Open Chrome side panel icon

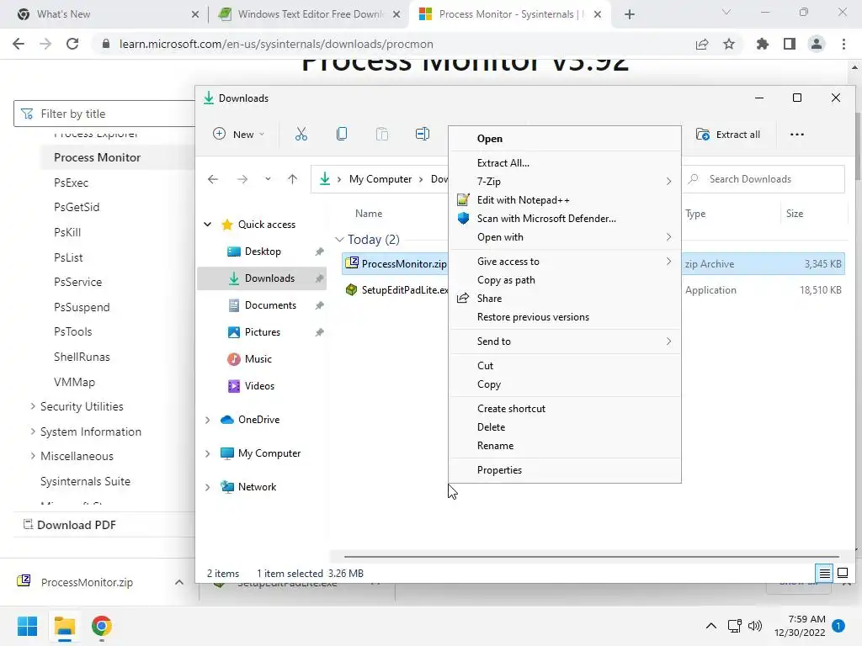tap(790, 44)
